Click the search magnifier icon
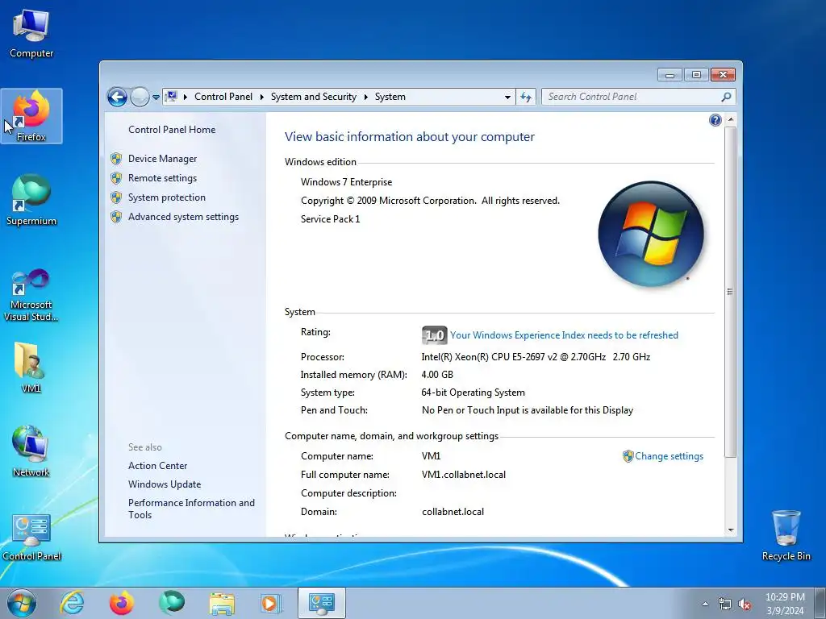Image resolution: width=826 pixels, height=619 pixels. pyautogui.click(x=726, y=97)
